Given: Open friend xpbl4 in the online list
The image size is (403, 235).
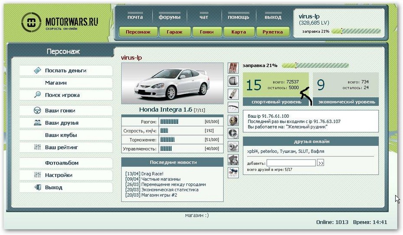Looking at the screenshot, I should click(252, 151).
